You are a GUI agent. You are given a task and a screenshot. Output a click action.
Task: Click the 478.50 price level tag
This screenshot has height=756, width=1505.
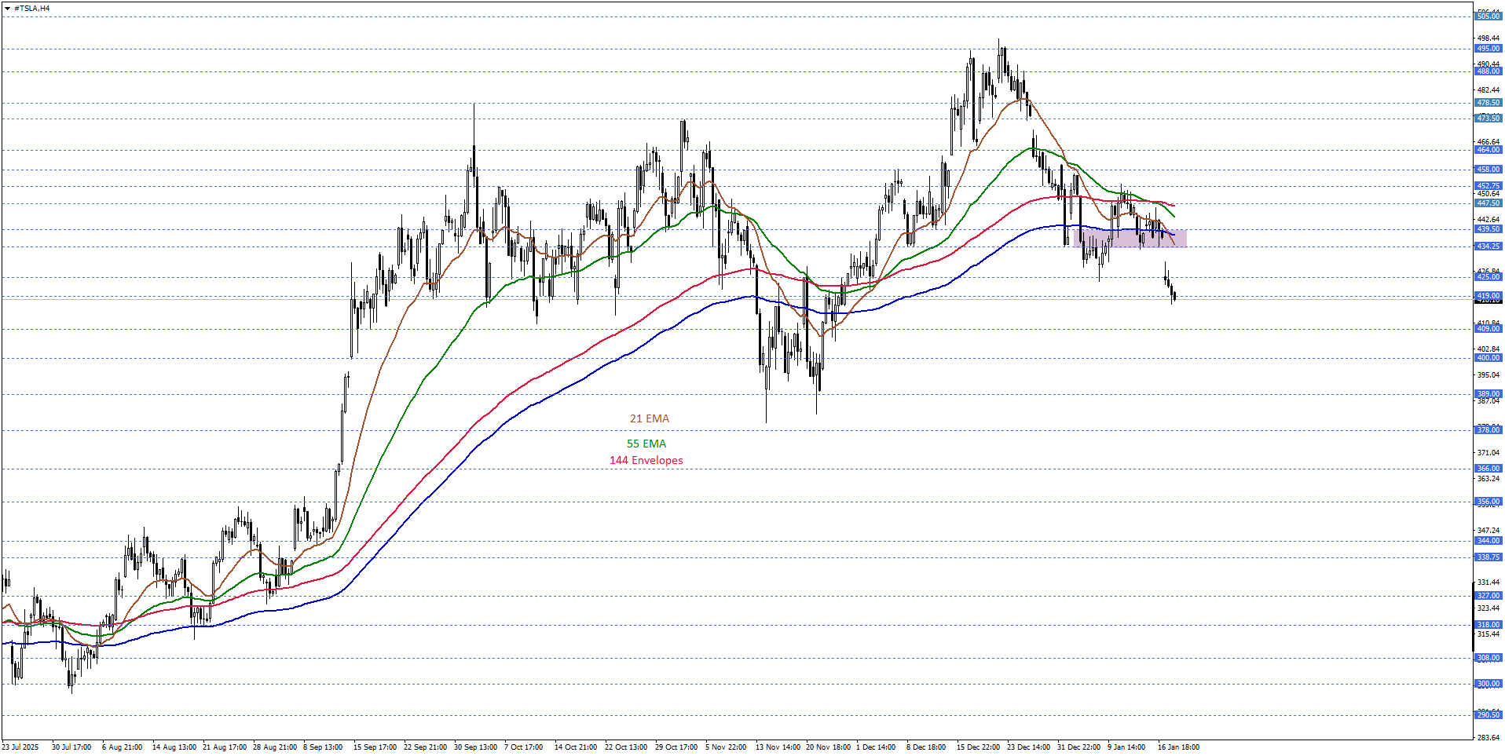pyautogui.click(x=1488, y=103)
